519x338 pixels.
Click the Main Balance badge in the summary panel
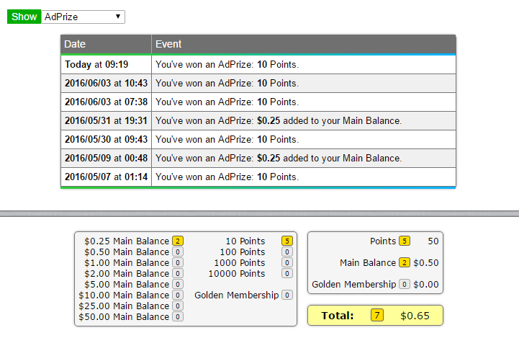pos(405,263)
